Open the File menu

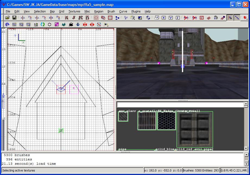(x=8, y=11)
